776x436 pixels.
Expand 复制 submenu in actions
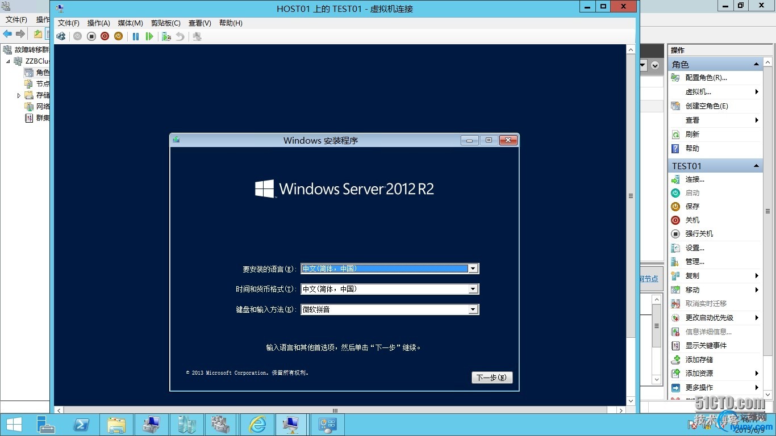click(x=757, y=276)
